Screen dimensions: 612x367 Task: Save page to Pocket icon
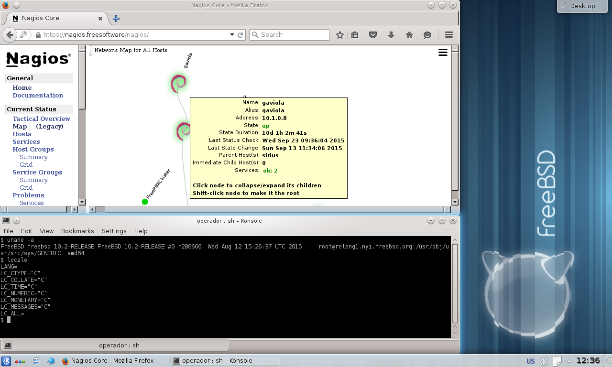coord(373,35)
